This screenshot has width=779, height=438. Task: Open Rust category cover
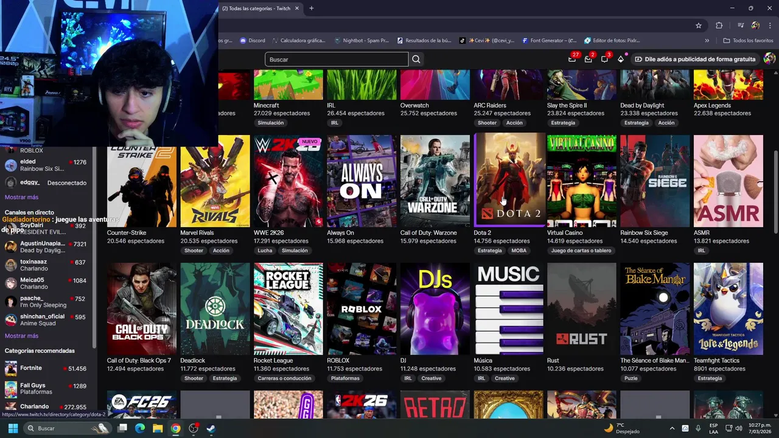point(582,308)
